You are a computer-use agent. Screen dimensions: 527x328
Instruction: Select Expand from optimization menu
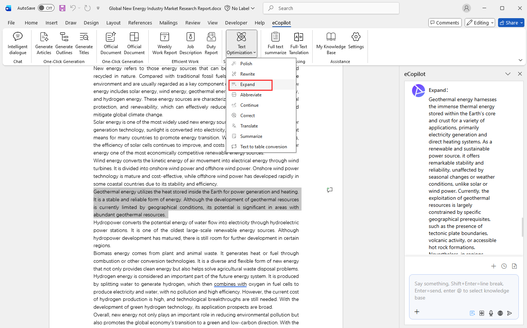[x=247, y=85]
